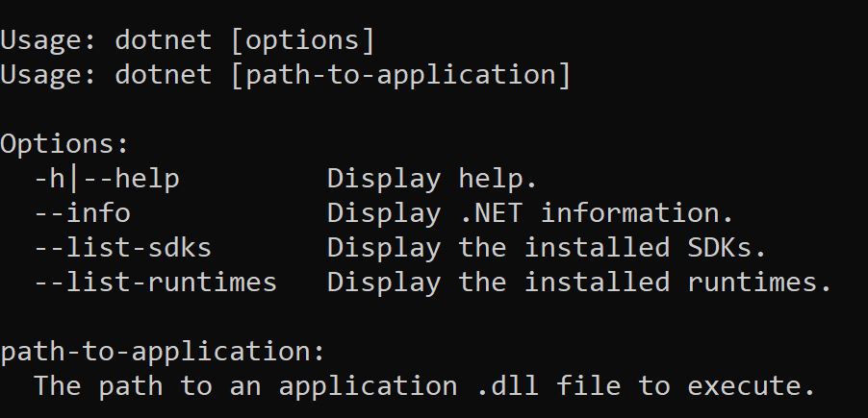Click the "[options]" placeholder text
This screenshot has height=418, width=868.
(302, 40)
